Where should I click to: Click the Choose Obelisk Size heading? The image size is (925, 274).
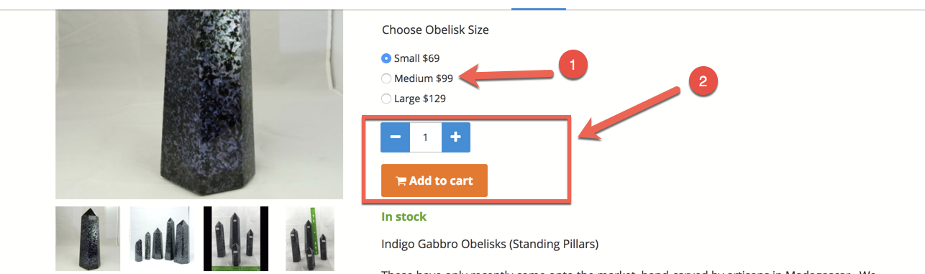tap(435, 29)
